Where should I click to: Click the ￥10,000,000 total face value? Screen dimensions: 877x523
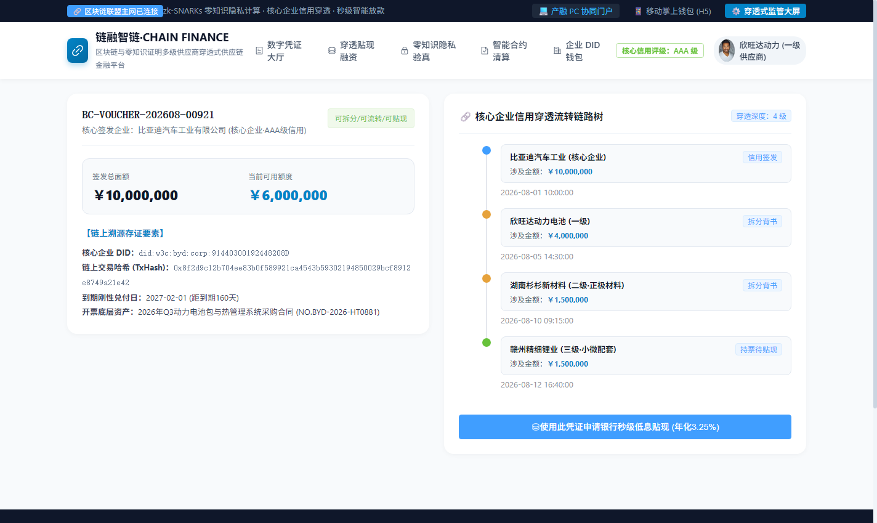click(x=136, y=195)
